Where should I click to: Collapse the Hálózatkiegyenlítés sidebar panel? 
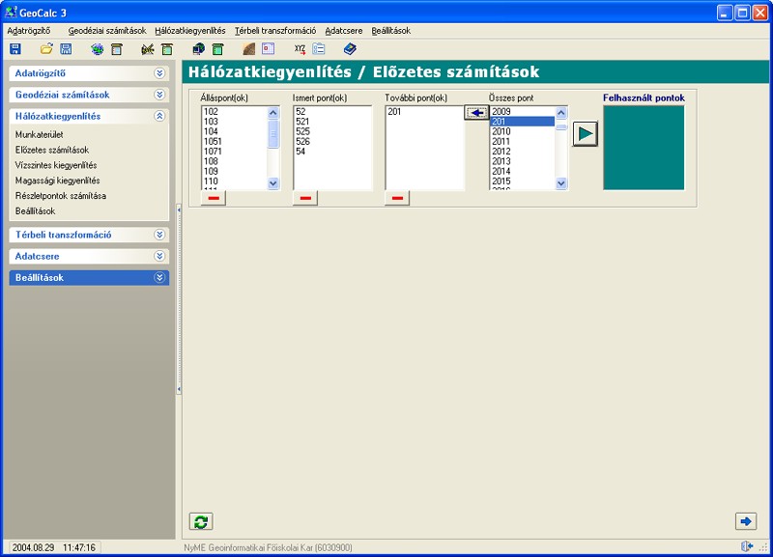pyautogui.click(x=159, y=116)
